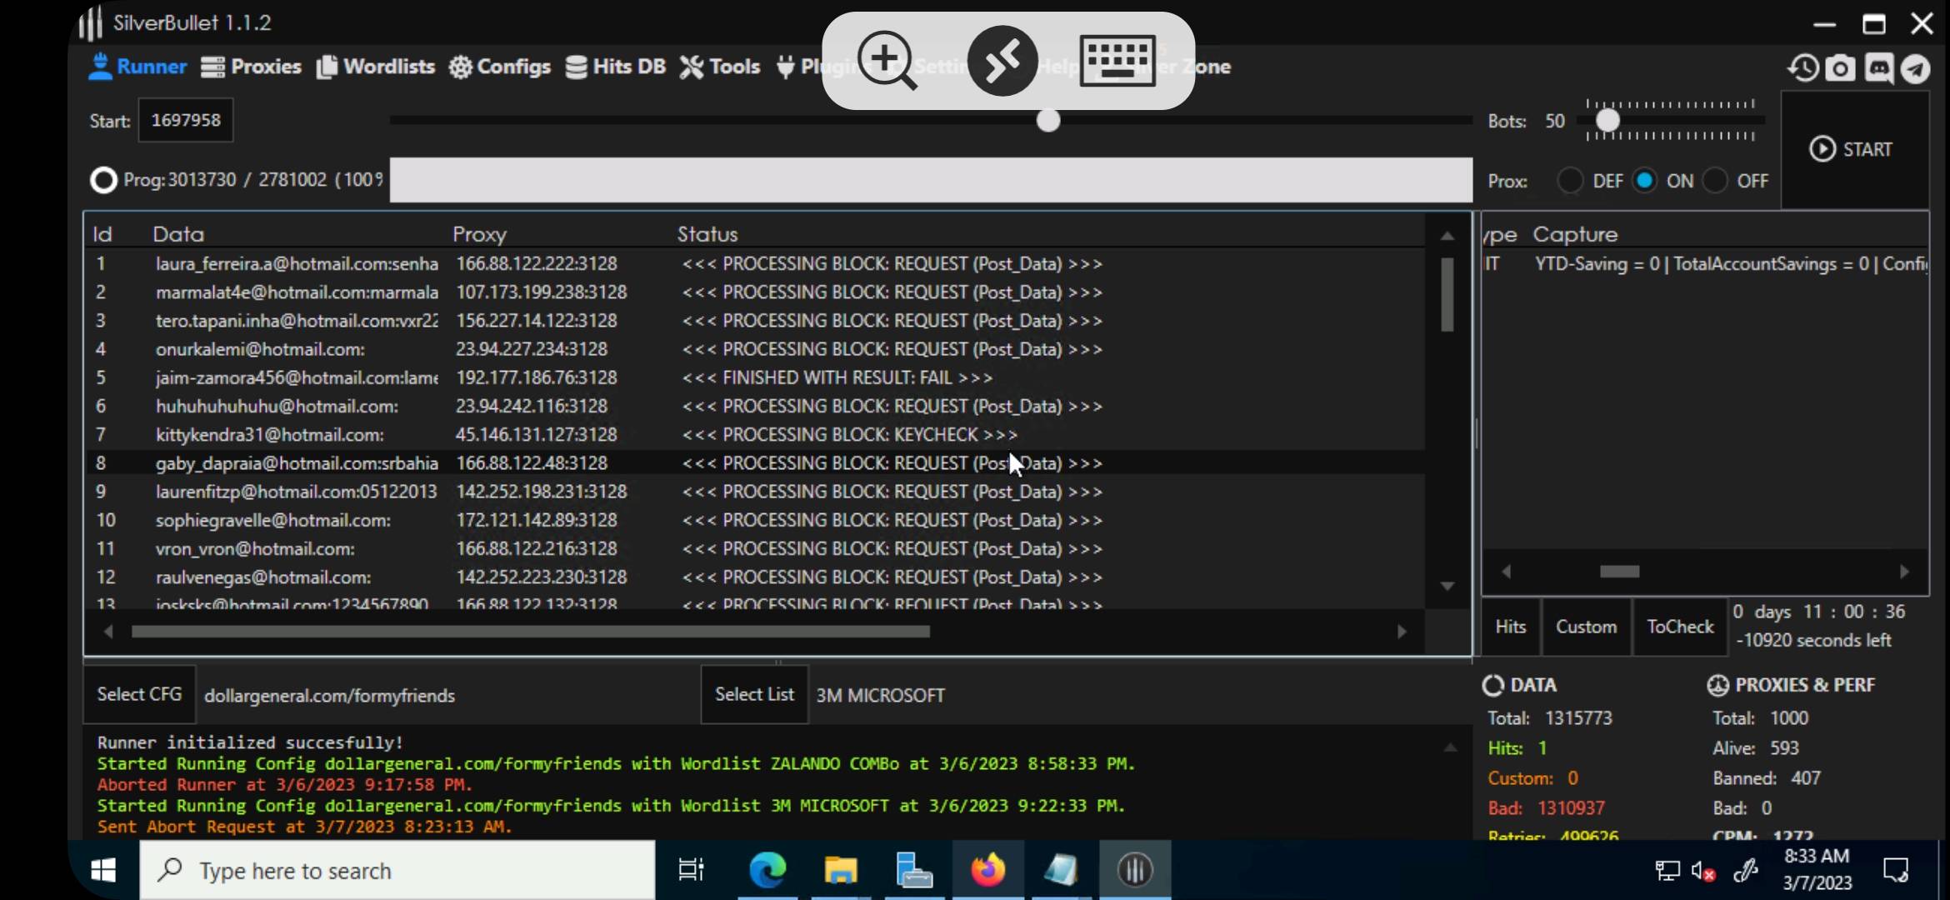Open Firefox from the taskbar

[x=987, y=870]
